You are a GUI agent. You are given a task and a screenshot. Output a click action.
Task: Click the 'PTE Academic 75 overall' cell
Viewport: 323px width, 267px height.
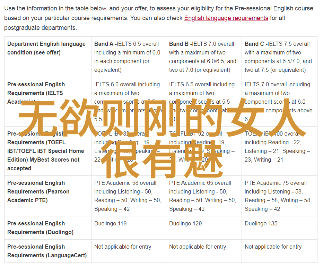(x=280, y=196)
